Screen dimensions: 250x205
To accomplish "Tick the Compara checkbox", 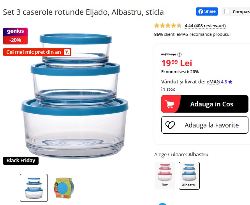I will pos(227,11).
